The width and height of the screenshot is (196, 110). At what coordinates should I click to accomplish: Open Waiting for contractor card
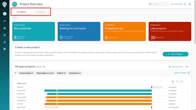79,31
